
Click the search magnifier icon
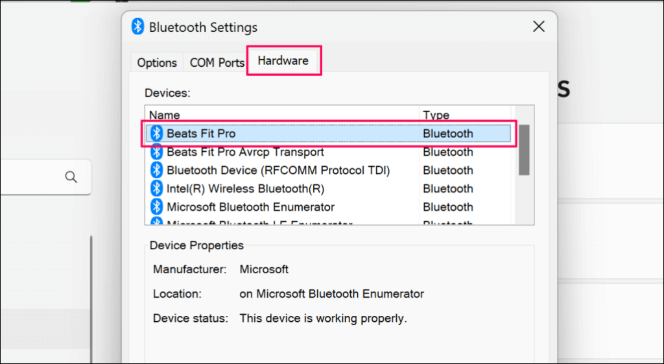pos(71,177)
